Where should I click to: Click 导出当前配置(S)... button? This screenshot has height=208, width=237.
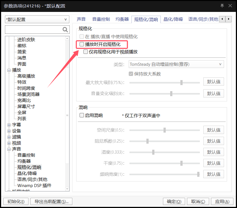[51, 202]
